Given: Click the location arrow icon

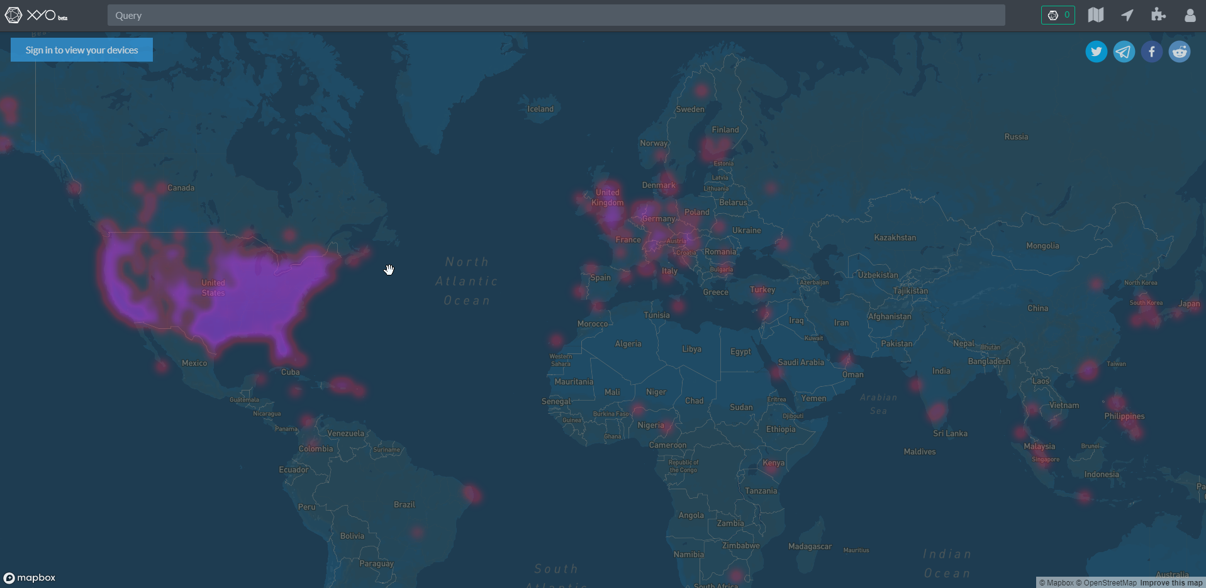Looking at the screenshot, I should click(x=1127, y=15).
